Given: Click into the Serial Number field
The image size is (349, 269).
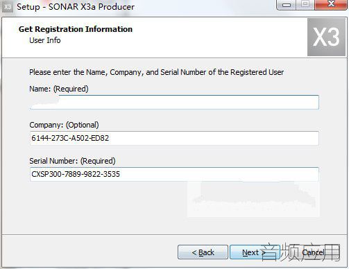Looking at the screenshot, I should click(174, 174).
